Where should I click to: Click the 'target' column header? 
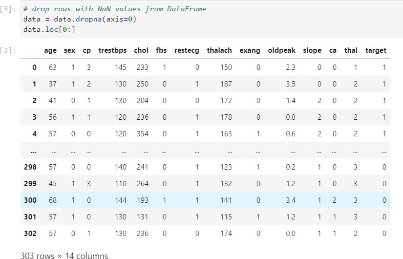pos(375,50)
